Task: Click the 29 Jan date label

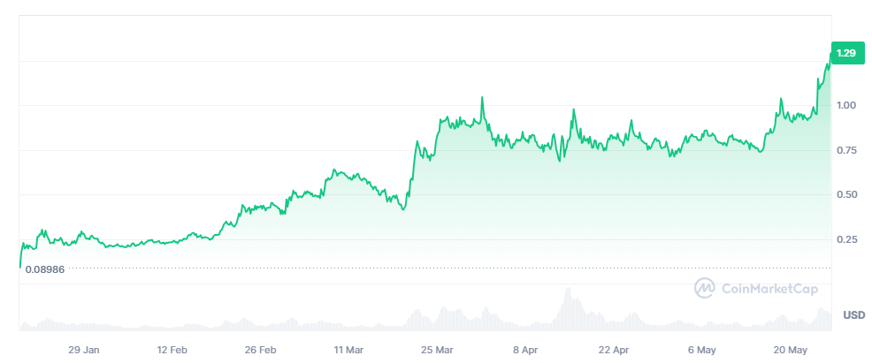Action: (x=84, y=350)
